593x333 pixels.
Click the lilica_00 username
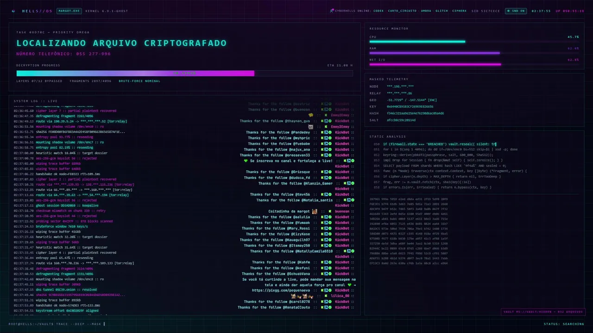tap(340, 296)
